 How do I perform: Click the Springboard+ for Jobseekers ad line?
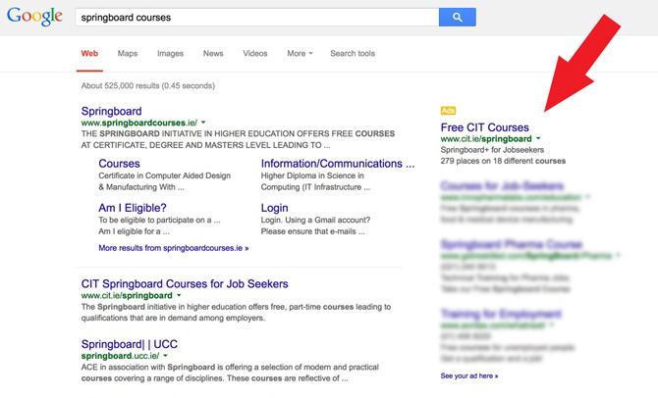[x=492, y=150]
